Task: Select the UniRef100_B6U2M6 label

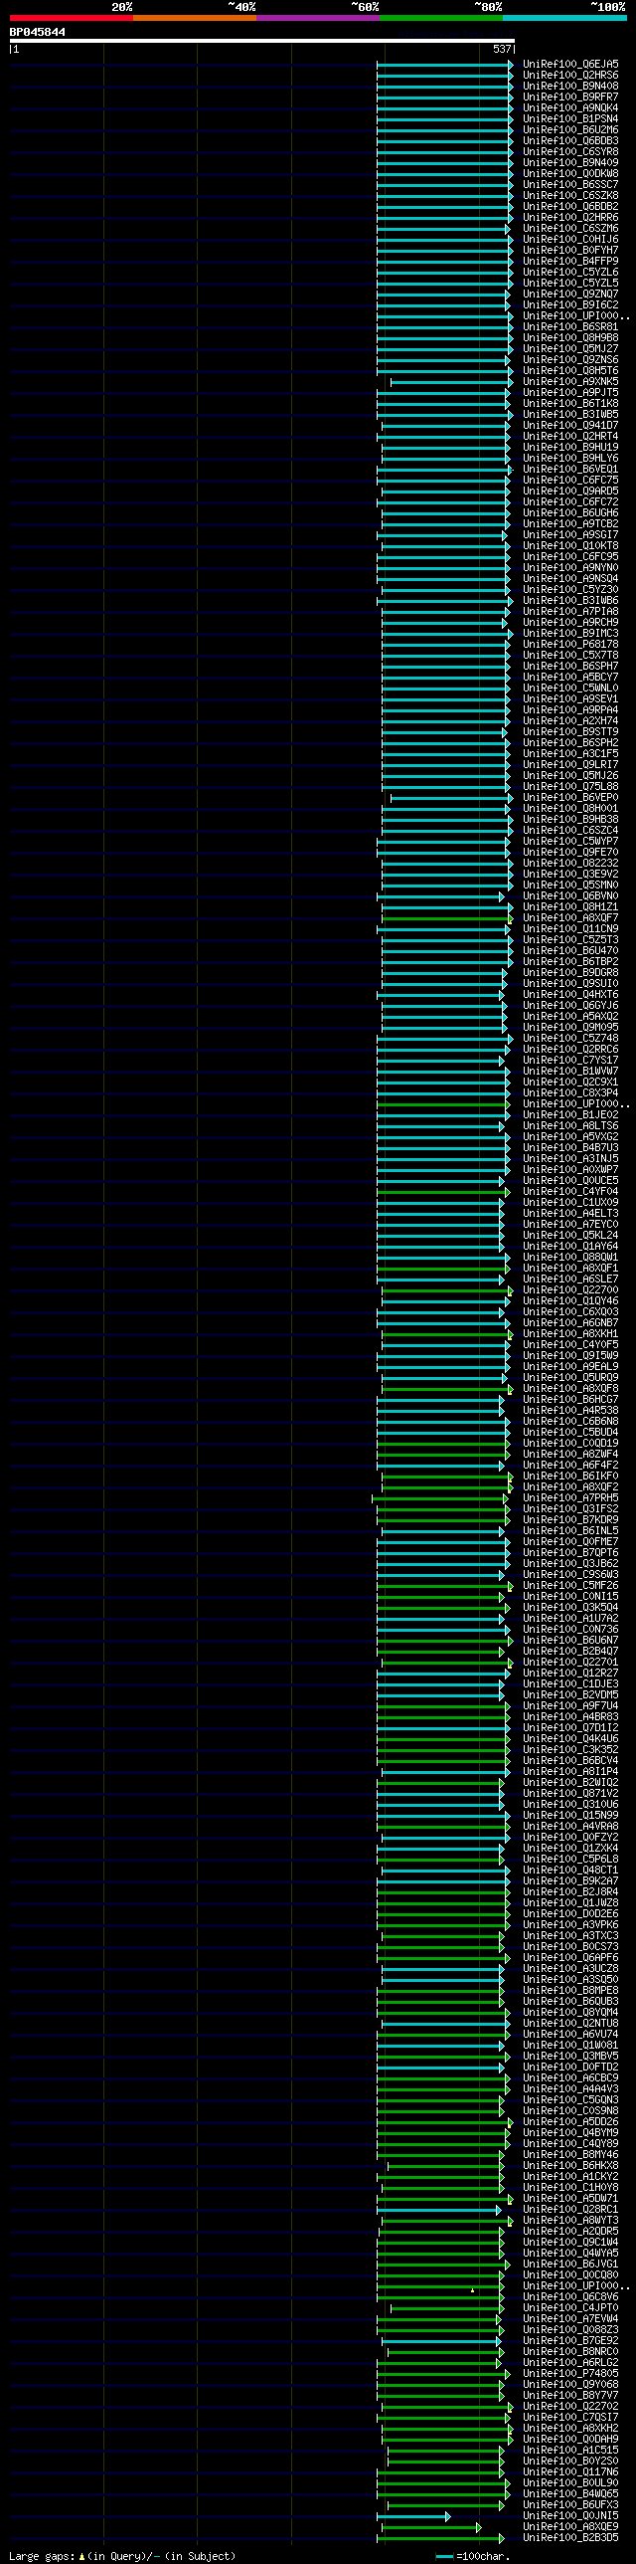Action: (570, 129)
